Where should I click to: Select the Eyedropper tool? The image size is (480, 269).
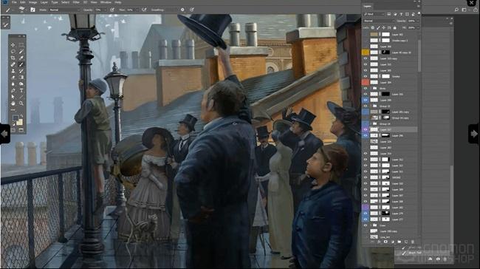tap(21, 58)
